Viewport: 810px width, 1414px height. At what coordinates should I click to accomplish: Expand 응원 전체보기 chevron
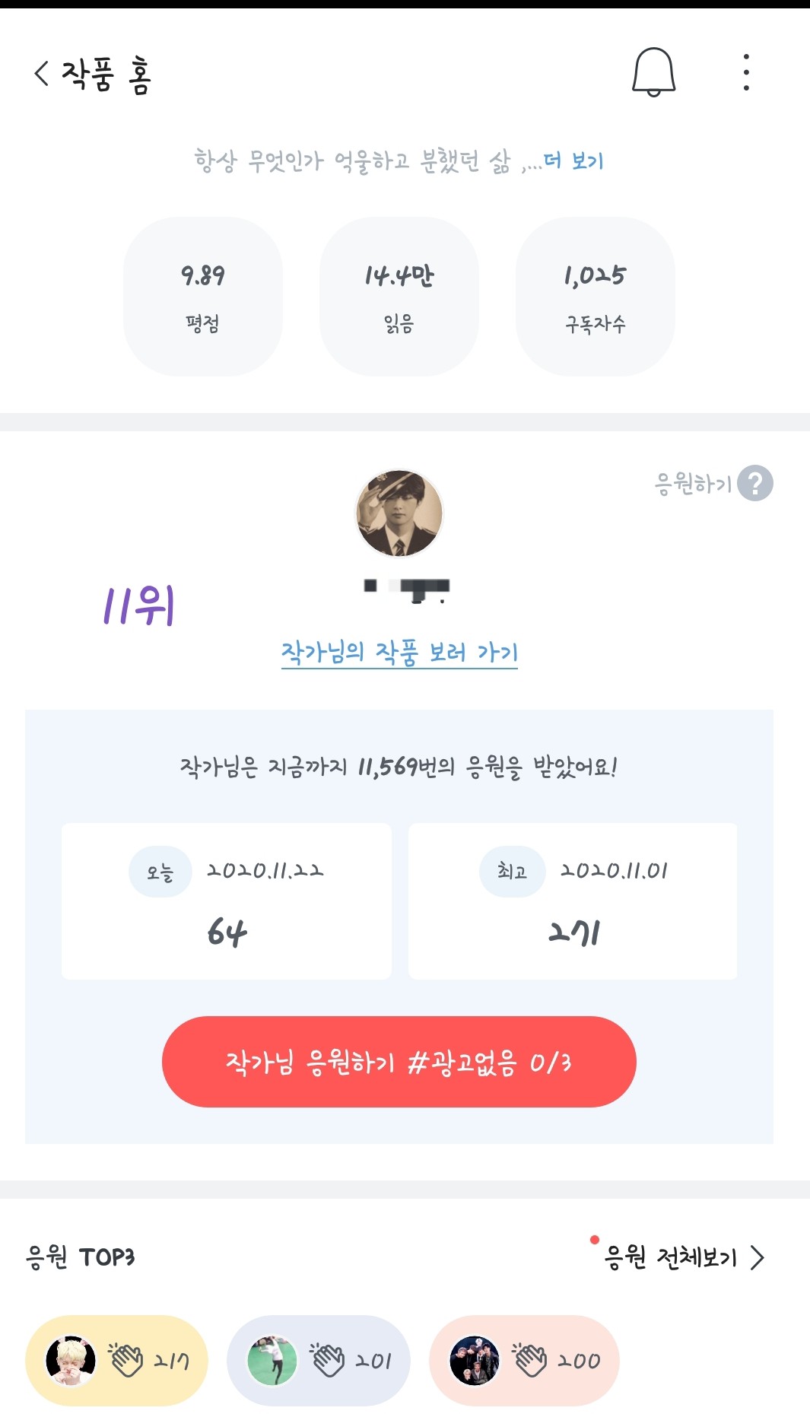pos(757,1257)
